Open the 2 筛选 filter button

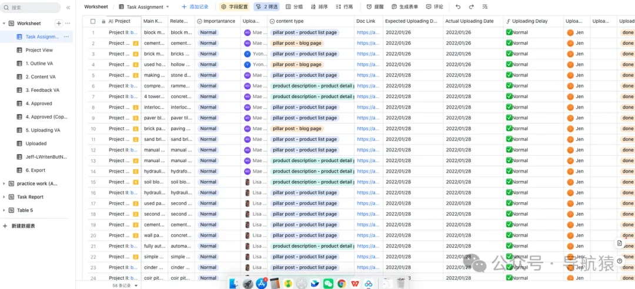tap(267, 7)
